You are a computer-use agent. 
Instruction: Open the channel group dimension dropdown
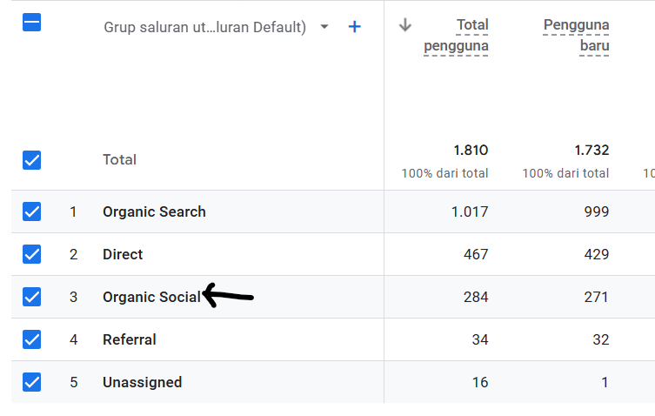324,27
